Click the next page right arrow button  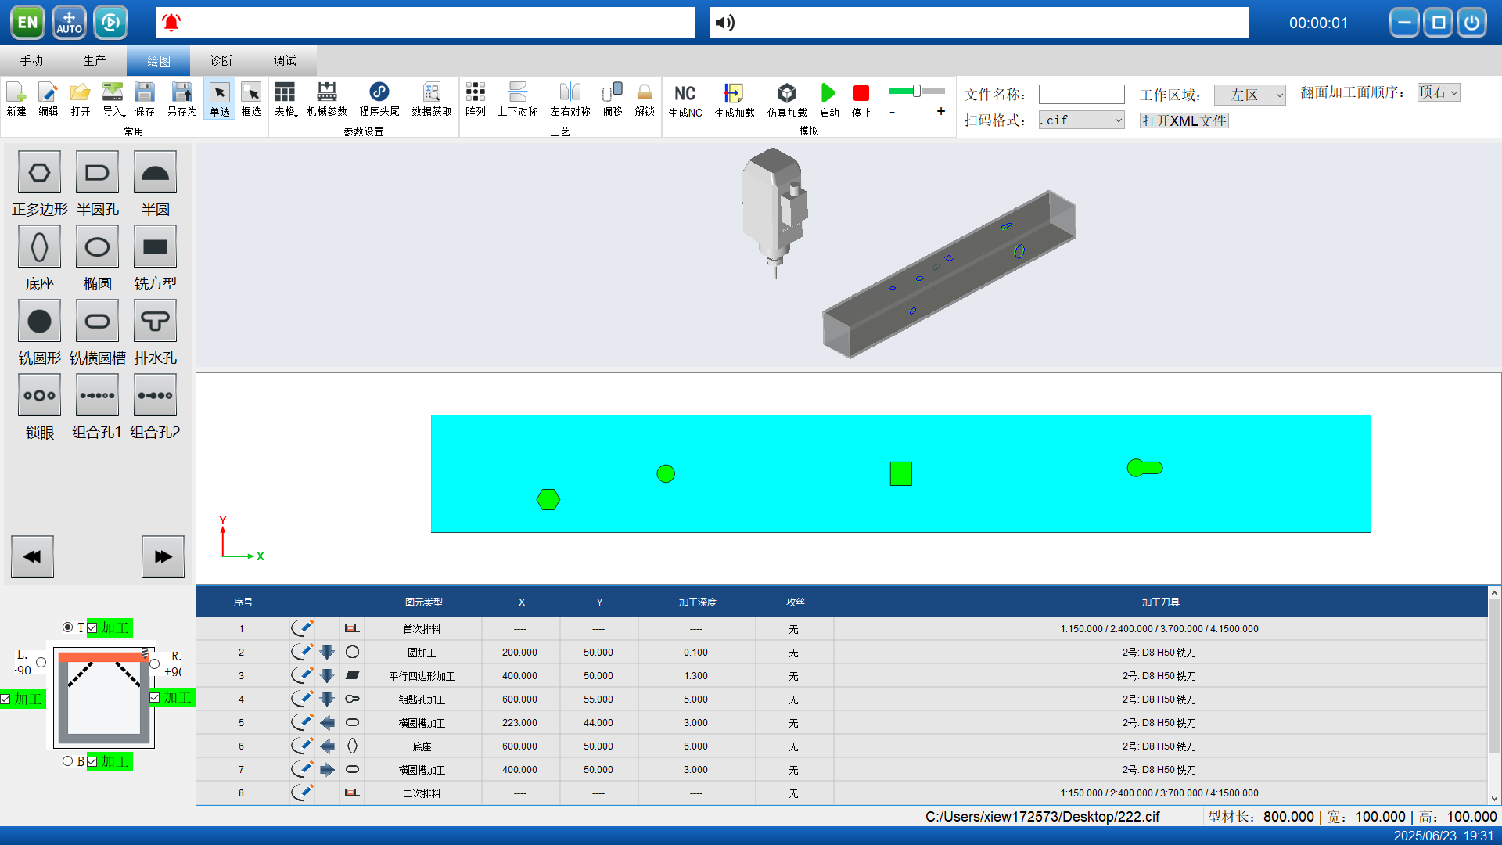pos(163,556)
